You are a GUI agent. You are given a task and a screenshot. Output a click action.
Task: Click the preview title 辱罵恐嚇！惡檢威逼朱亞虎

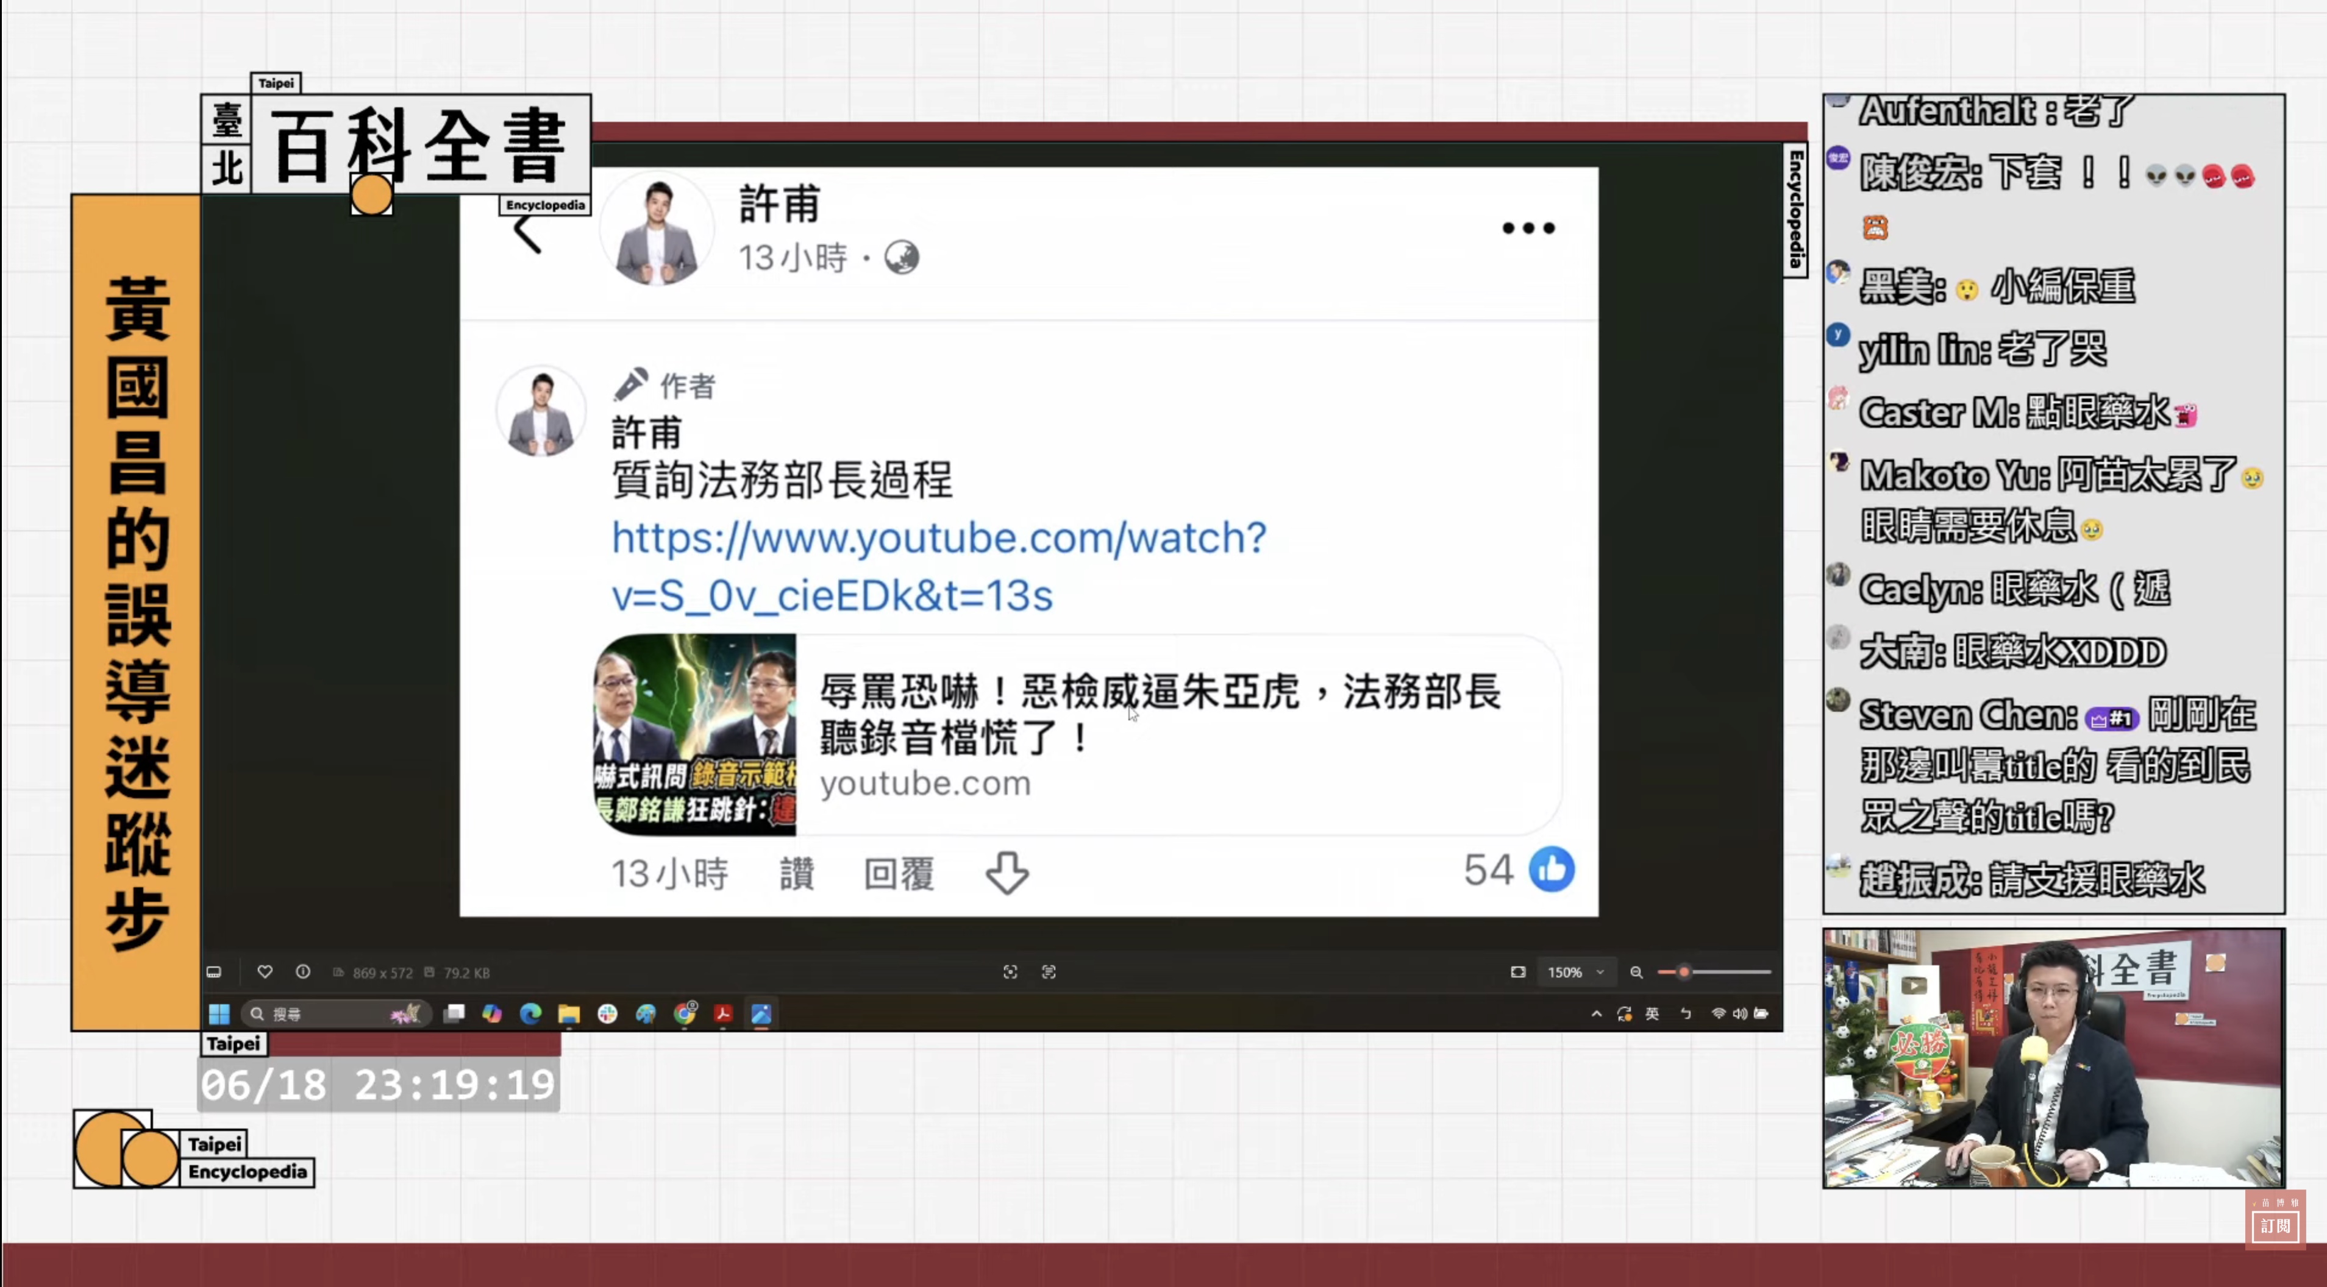[x=1160, y=714]
